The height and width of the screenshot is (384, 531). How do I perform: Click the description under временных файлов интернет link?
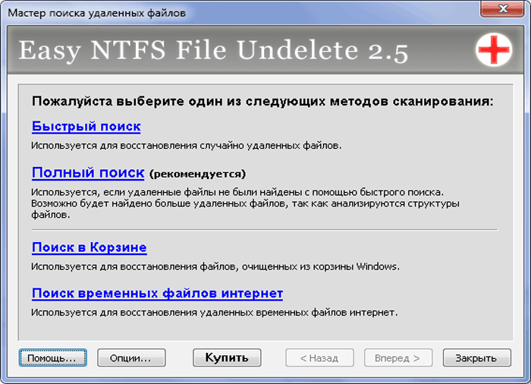pos(215,313)
